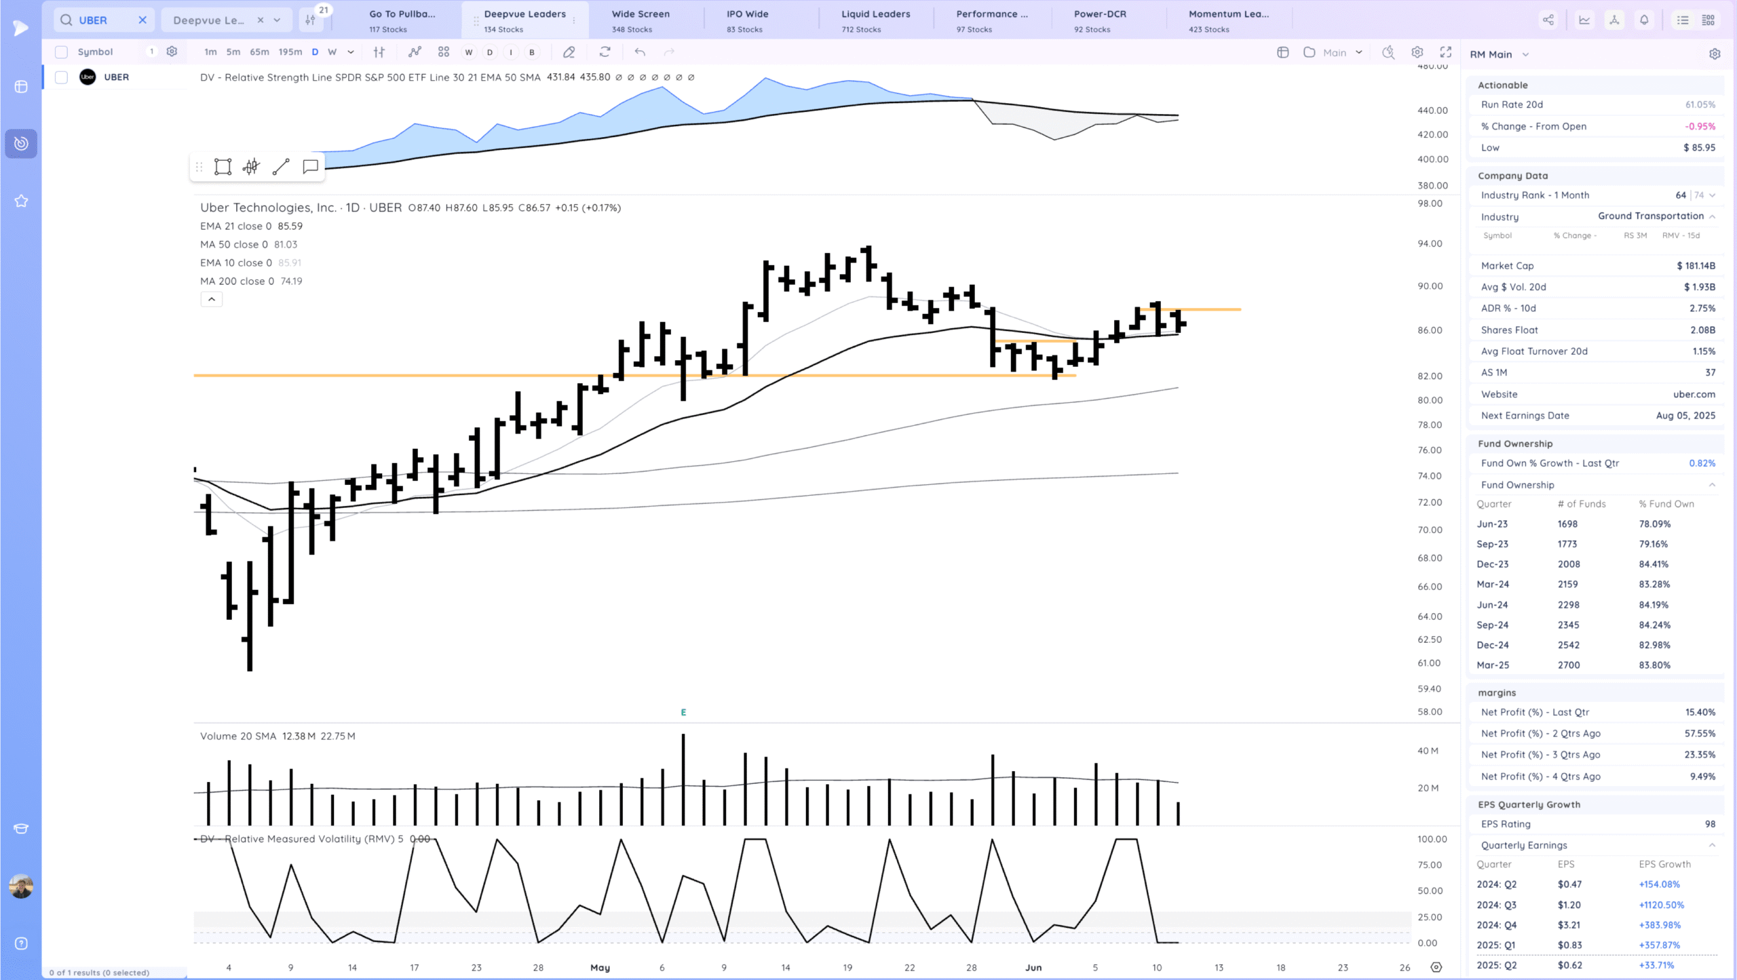Click the share icon in top bar
1737x980 pixels.
(x=1548, y=20)
